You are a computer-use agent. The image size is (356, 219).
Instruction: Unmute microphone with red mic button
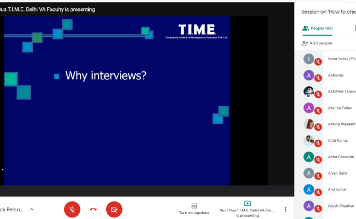click(x=72, y=209)
